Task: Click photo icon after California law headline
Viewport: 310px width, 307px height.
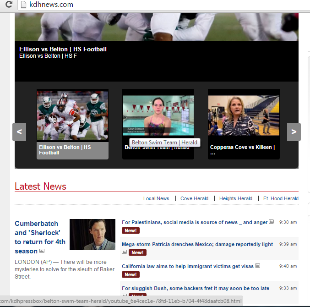Action: (257, 266)
